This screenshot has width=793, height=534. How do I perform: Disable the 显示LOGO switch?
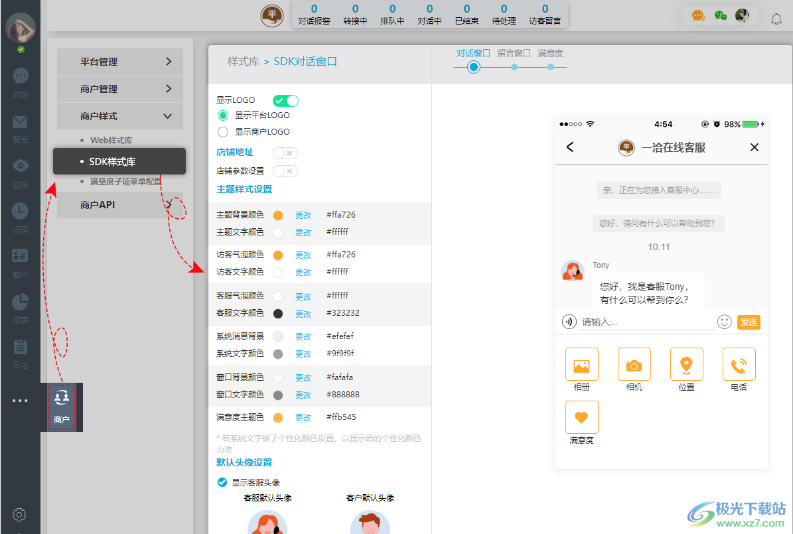click(285, 100)
